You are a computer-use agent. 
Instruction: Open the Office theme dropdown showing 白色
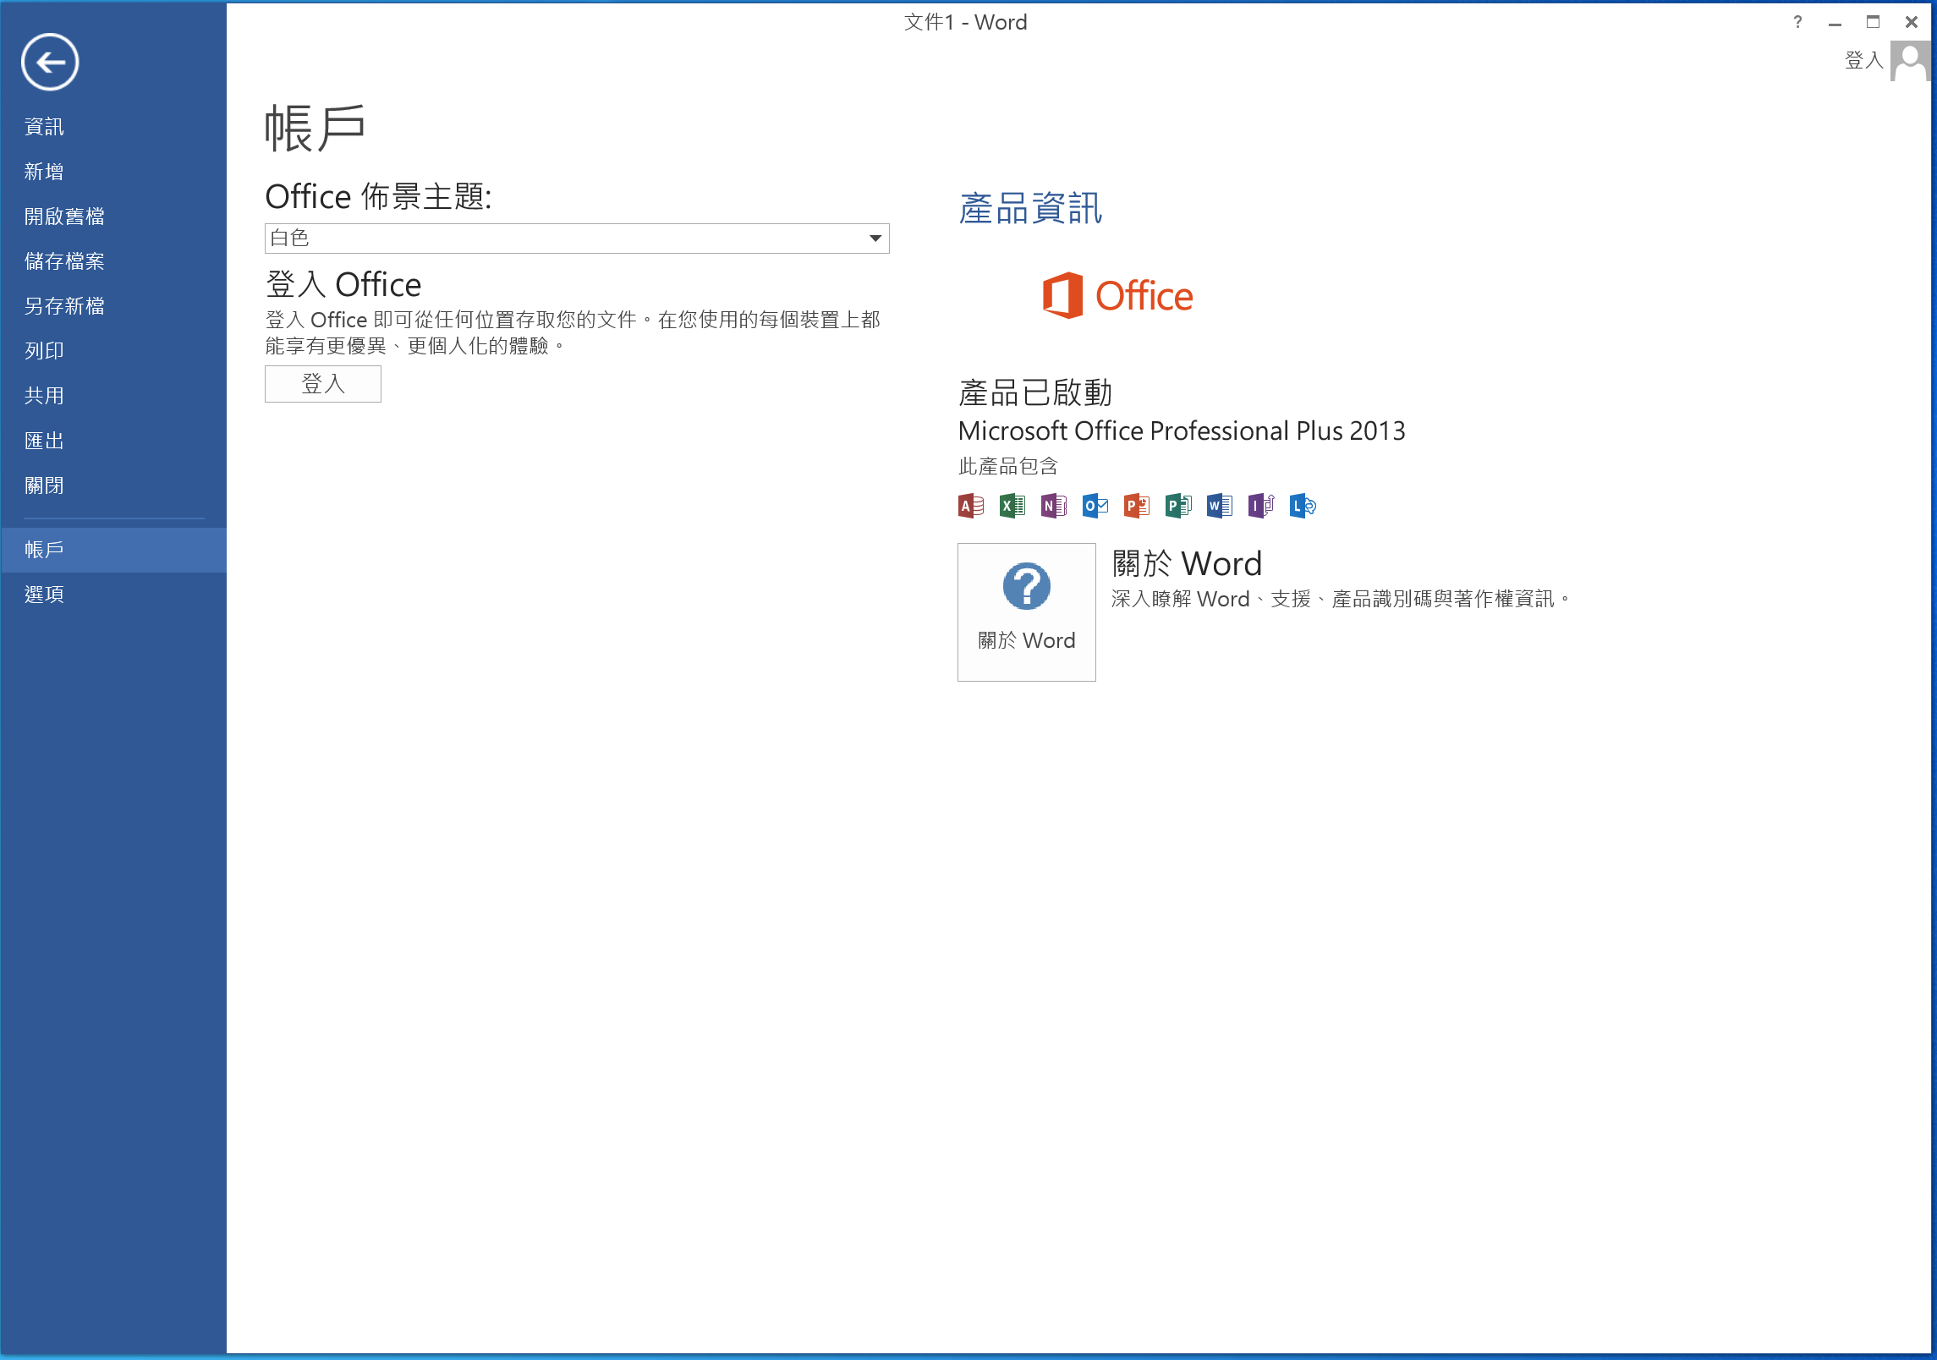577,239
